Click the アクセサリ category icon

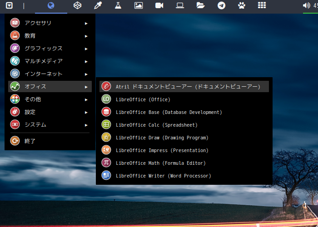point(15,23)
